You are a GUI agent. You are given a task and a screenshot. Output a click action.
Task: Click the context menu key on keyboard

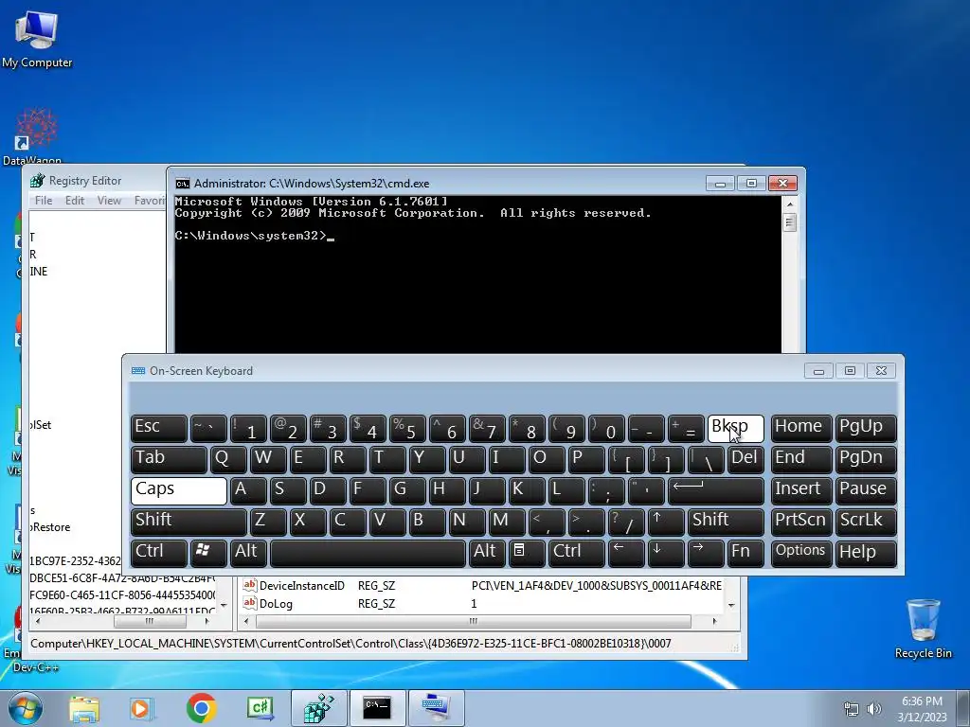[x=526, y=553]
